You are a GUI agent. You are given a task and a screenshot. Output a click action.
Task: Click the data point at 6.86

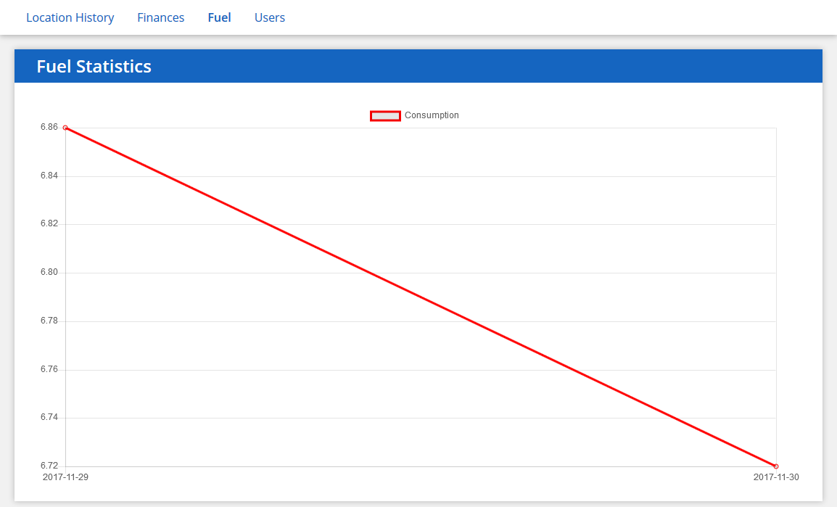65,128
